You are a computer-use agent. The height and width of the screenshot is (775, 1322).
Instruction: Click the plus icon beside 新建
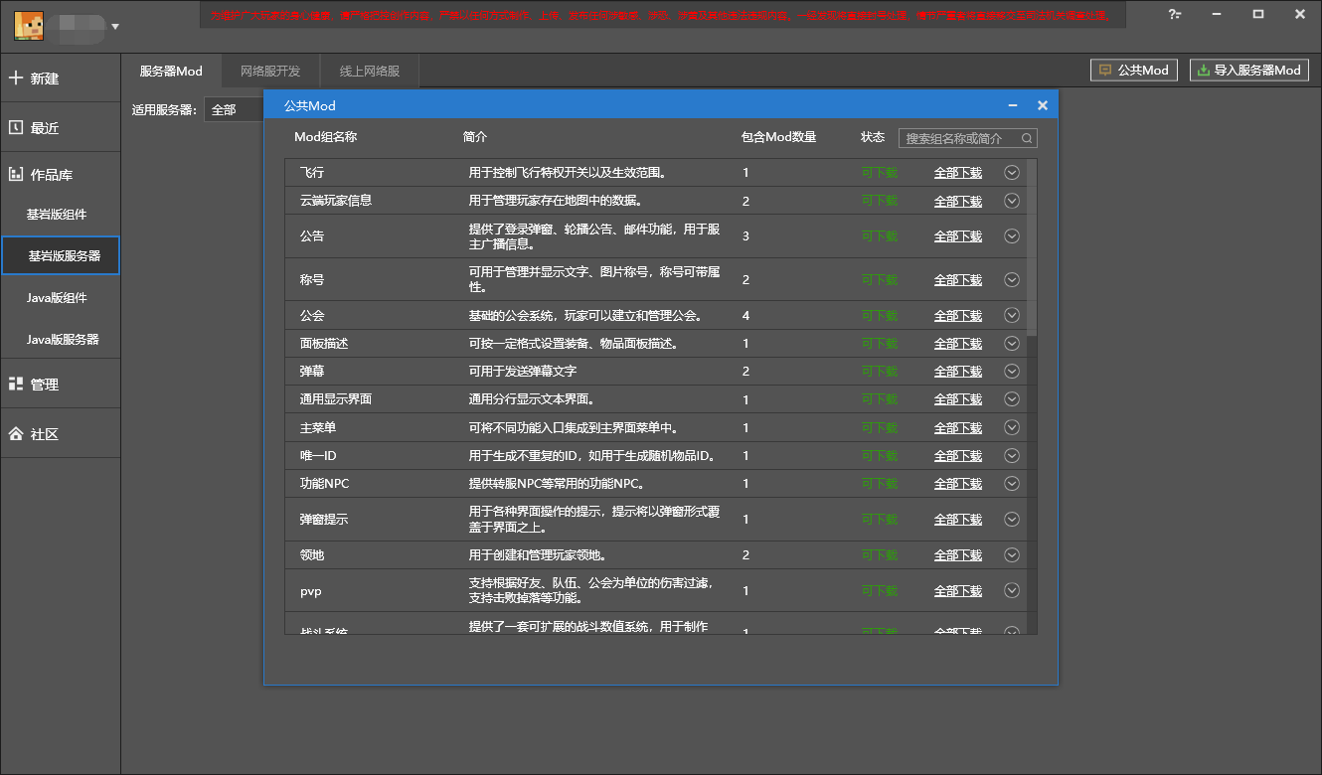click(x=15, y=78)
